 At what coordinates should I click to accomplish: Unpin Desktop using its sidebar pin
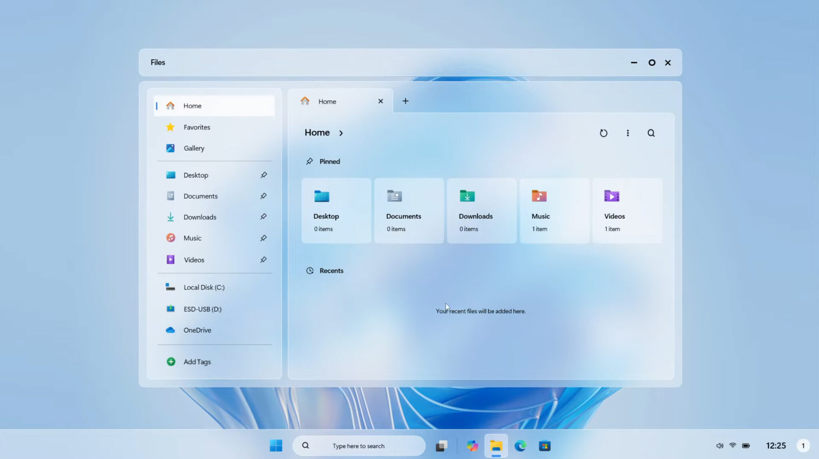(264, 175)
